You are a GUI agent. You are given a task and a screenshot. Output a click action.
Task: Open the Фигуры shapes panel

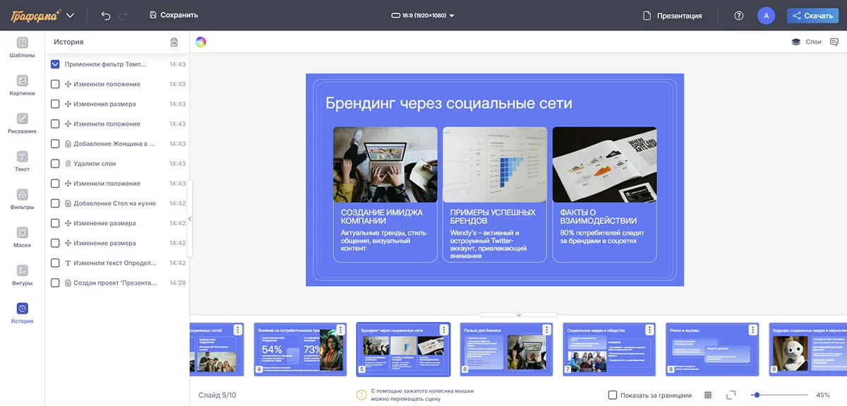click(22, 276)
